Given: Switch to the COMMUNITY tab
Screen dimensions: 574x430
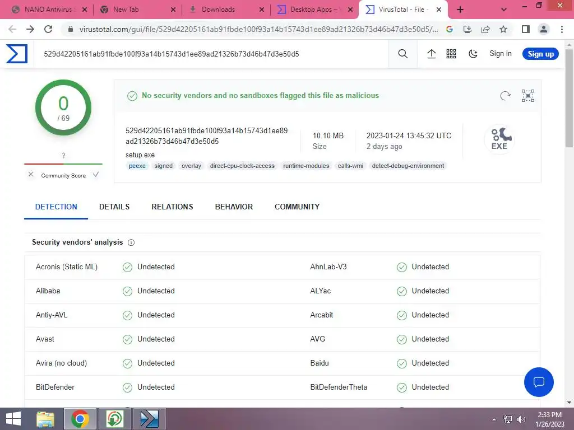Looking at the screenshot, I should pos(297,207).
